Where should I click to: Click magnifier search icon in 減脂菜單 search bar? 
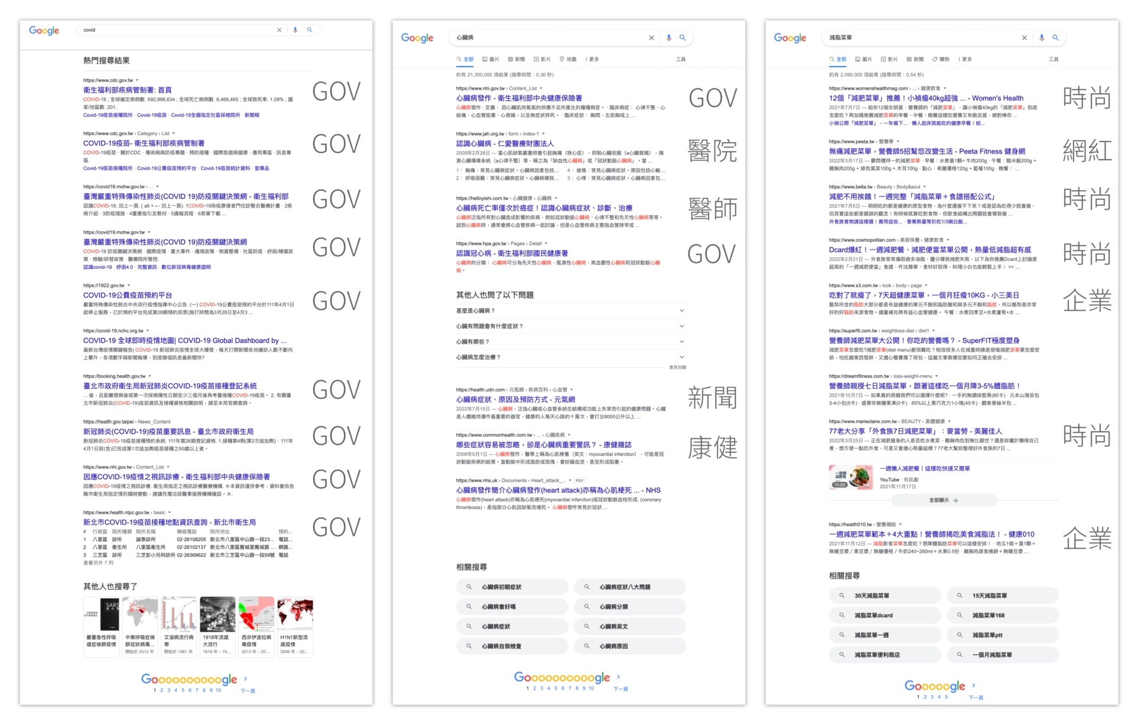pyautogui.click(x=1055, y=38)
